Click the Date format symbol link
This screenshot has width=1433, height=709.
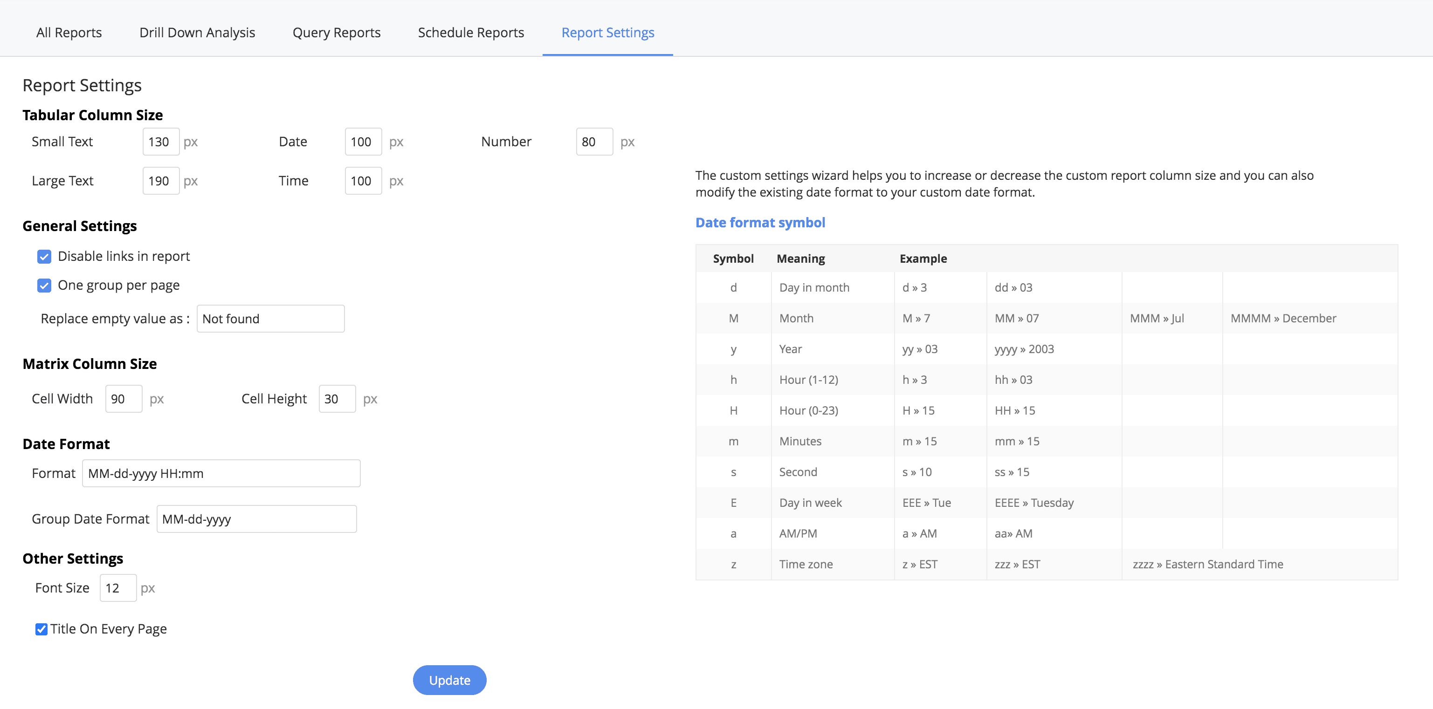pyautogui.click(x=760, y=222)
